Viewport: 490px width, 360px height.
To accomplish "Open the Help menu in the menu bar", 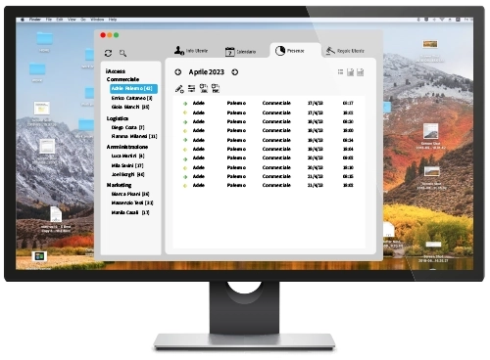I will click(113, 20).
